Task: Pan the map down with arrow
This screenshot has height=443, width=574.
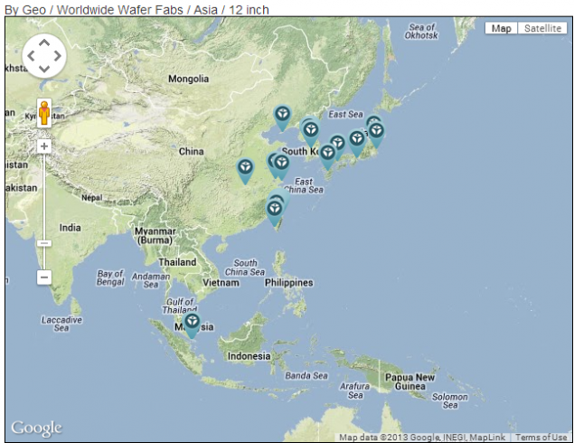Action: point(43,70)
